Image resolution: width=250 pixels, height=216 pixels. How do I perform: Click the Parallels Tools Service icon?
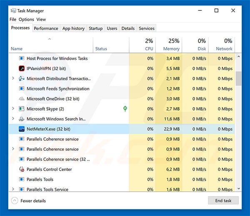pyautogui.click(x=22, y=189)
